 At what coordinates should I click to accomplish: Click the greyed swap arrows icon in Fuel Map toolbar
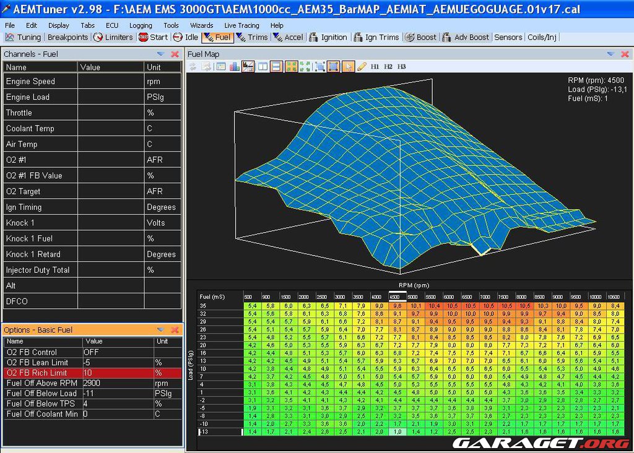click(x=193, y=67)
